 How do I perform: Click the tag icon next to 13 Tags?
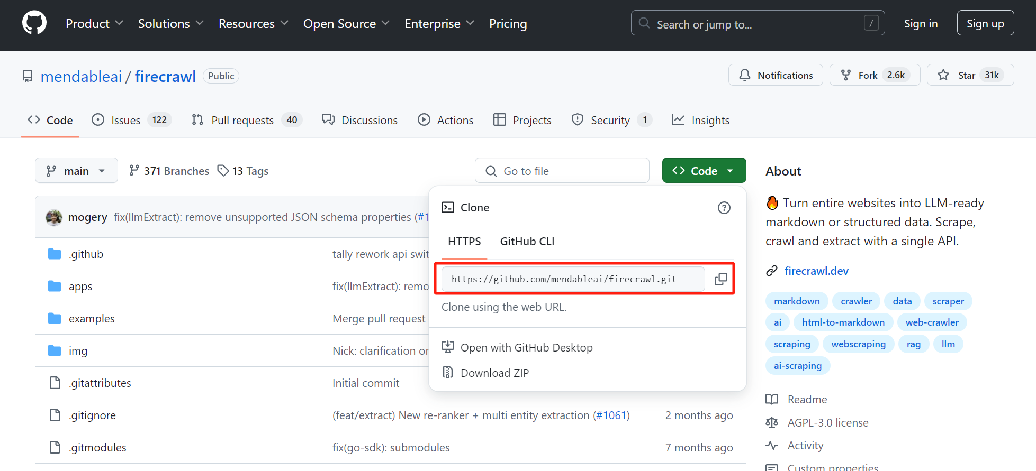tap(223, 171)
